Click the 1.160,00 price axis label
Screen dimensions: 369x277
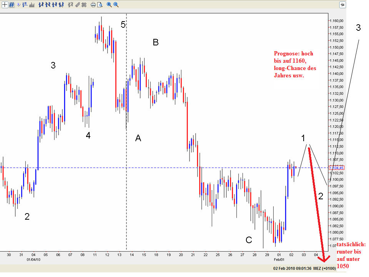(x=337, y=21)
